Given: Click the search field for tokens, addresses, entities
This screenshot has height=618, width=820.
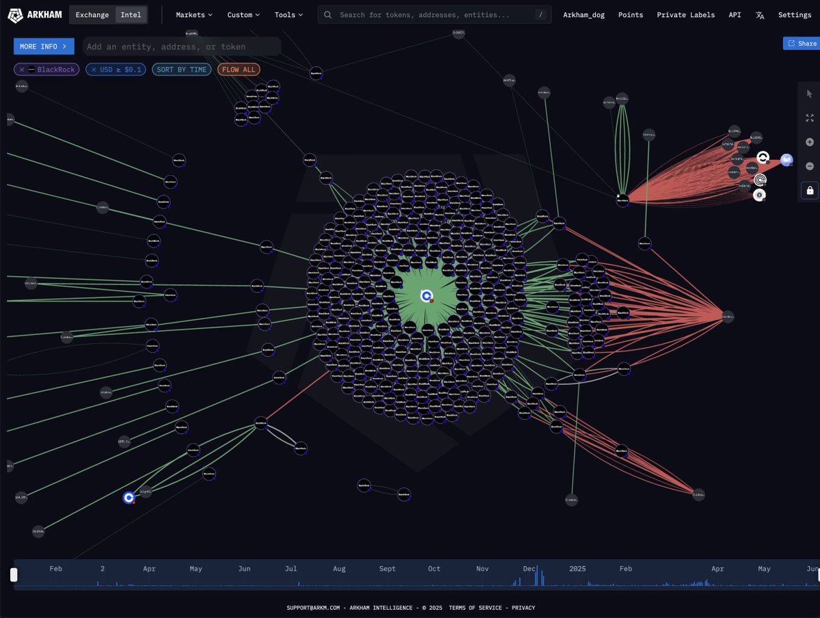Looking at the screenshot, I should tap(434, 14).
